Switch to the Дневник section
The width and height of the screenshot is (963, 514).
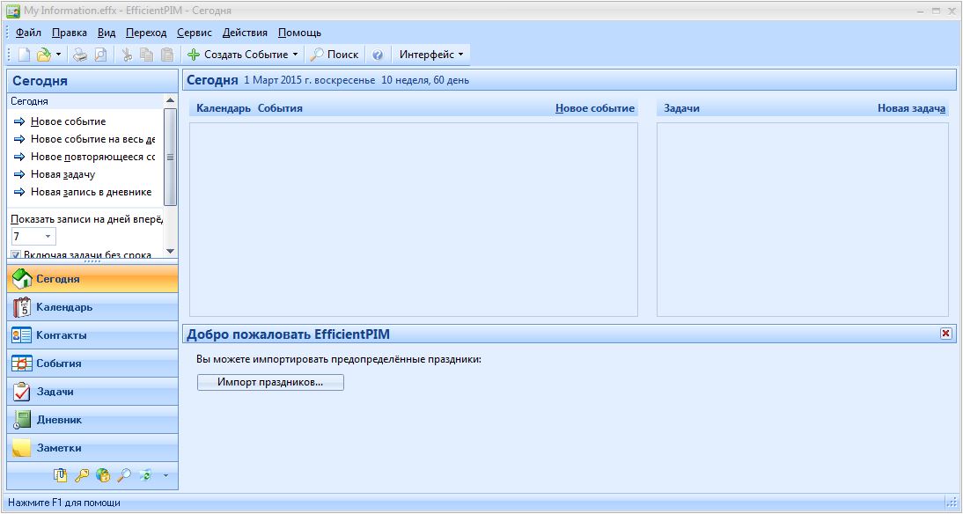click(92, 420)
